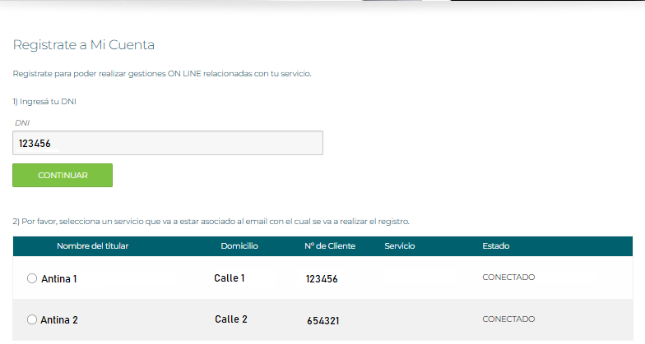This screenshot has width=645, height=344.
Task: Click the 'Registrate a Mi Cuenta' heading
Action: pyautogui.click(x=84, y=44)
